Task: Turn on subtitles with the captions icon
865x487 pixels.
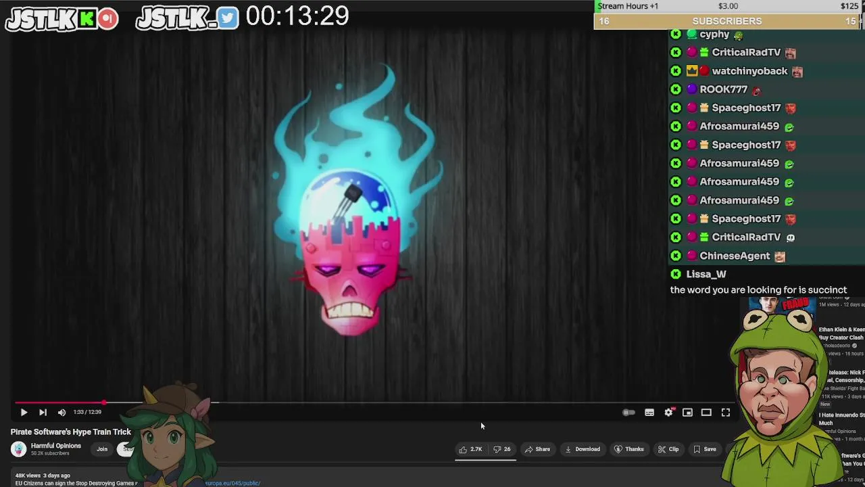Action: tap(649, 412)
